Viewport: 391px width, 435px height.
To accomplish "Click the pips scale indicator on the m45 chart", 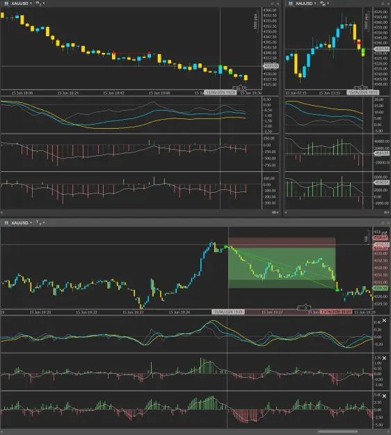I will pyautogui.click(x=367, y=22).
